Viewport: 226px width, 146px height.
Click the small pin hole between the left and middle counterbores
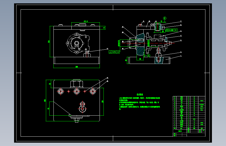(69, 91)
